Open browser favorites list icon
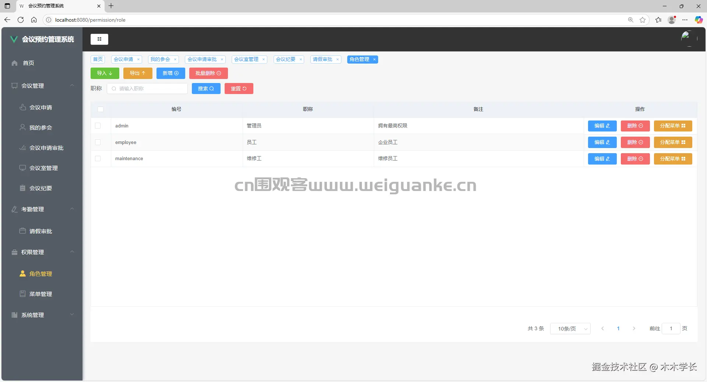The height and width of the screenshot is (382, 707). coord(658,20)
